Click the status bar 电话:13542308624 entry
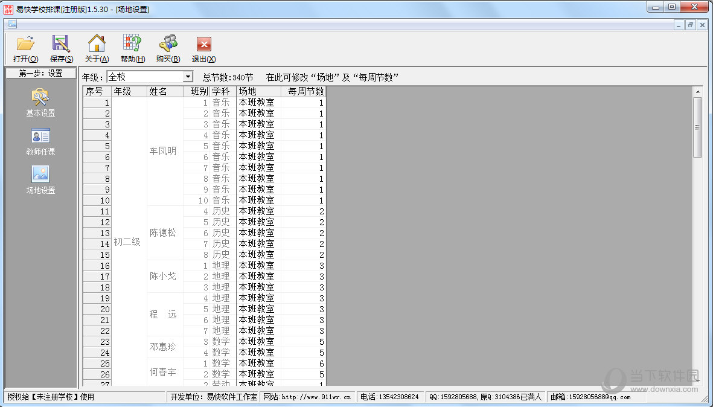713x407 pixels. [389, 397]
